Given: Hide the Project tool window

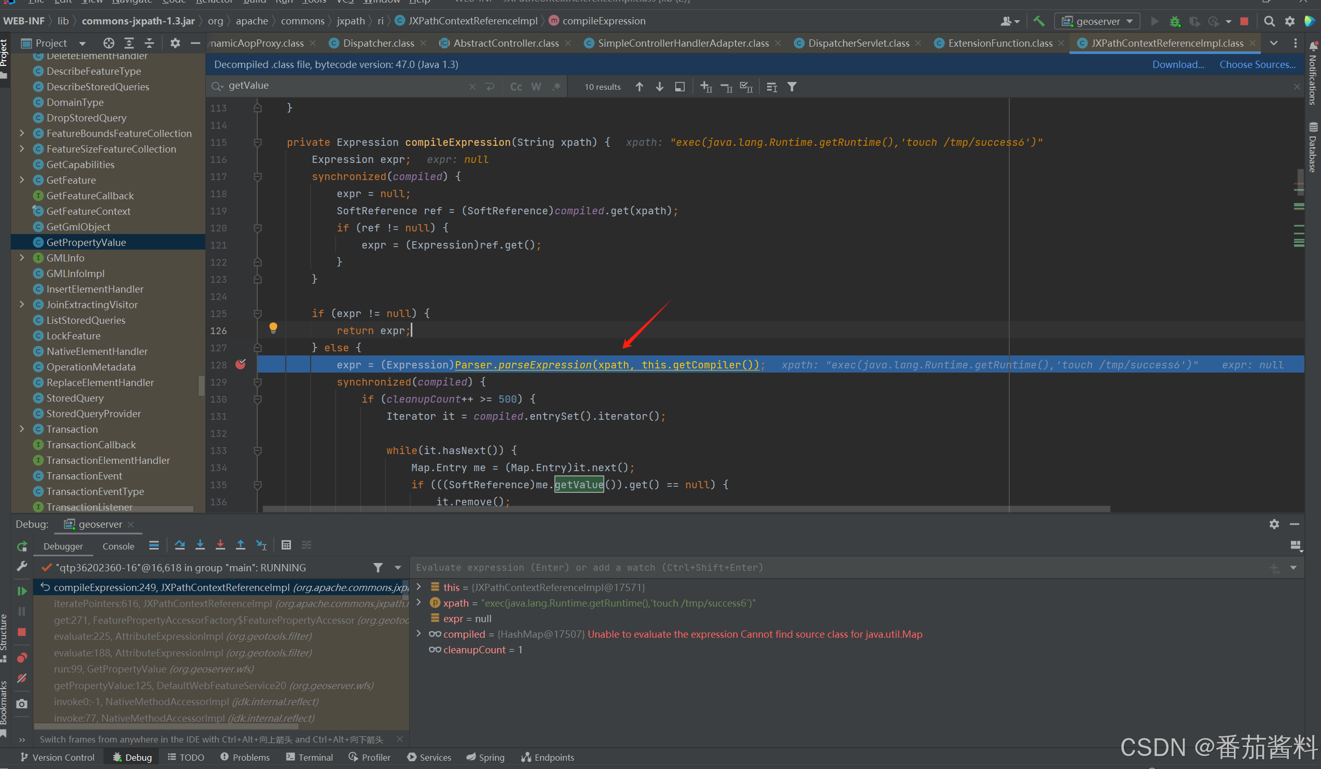Looking at the screenshot, I should (195, 43).
